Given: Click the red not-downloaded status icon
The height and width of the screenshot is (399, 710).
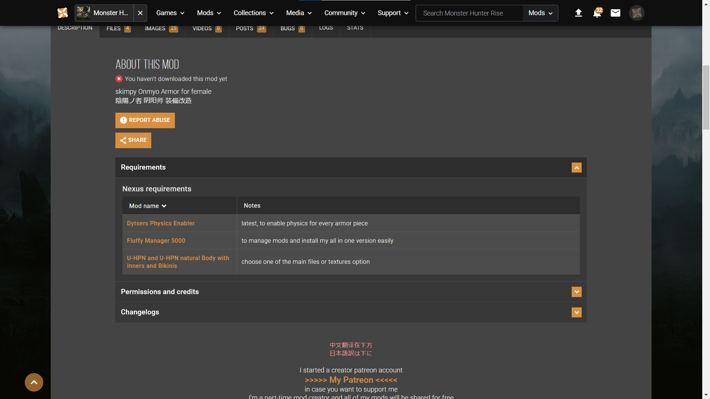Looking at the screenshot, I should click(119, 79).
